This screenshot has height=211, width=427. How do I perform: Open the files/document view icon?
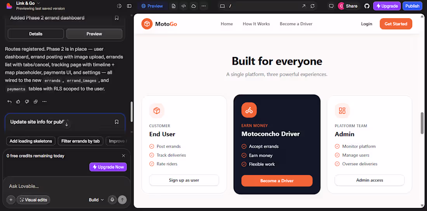point(174,6)
